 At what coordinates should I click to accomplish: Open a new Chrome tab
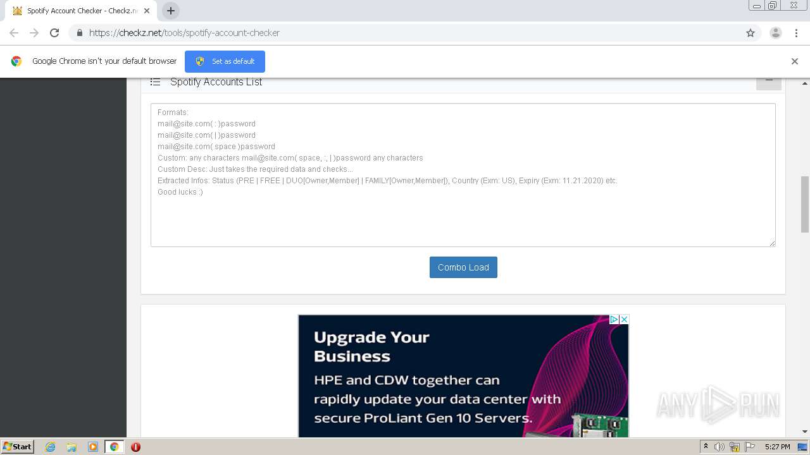171,11
